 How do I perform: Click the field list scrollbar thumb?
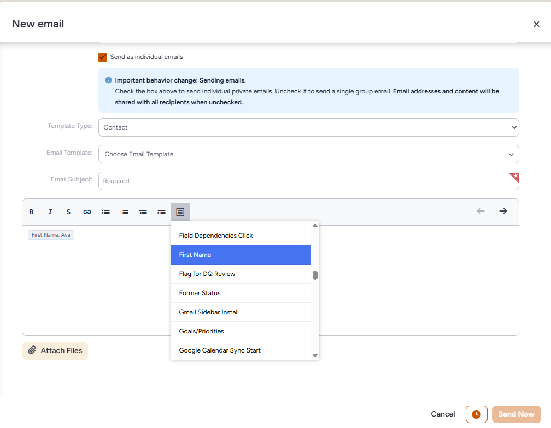pos(315,275)
